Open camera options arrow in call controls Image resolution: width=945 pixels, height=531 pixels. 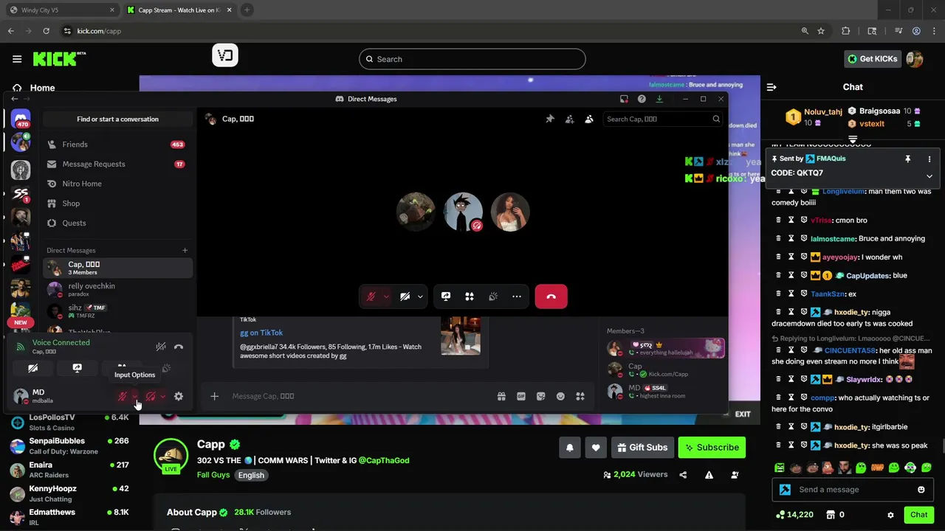pos(420,296)
